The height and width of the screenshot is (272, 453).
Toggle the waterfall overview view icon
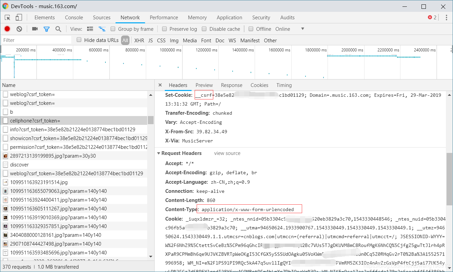point(102,29)
